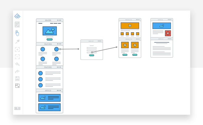Click the zoom in frame icon

tap(17, 49)
